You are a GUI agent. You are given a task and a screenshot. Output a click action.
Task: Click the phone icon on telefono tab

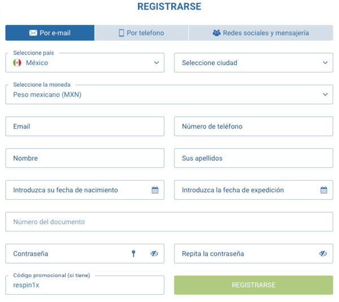pos(121,33)
